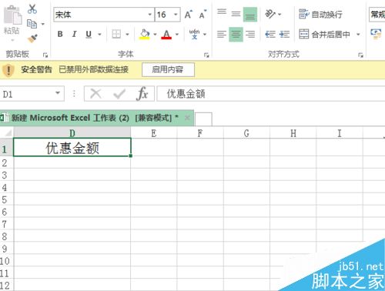
Task: Click Increase Indent icon
Action: click(284, 34)
